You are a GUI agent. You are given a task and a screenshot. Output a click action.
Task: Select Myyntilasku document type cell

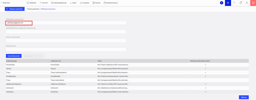28,65
